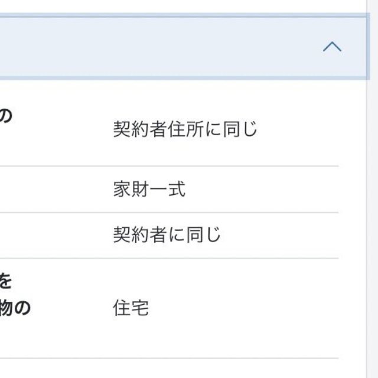Image resolution: width=378 pixels, height=378 pixels.
Task: Click the white strip above the blue header
Action: click(177, 6)
